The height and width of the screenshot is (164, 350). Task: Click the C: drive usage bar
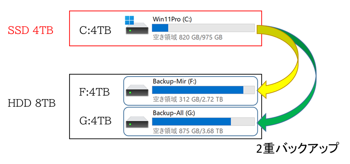point(203,28)
